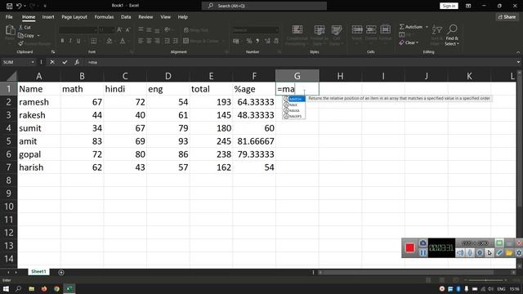Image resolution: width=523 pixels, height=294 pixels.
Task: Click the add new sheet plus button
Action: click(x=61, y=272)
